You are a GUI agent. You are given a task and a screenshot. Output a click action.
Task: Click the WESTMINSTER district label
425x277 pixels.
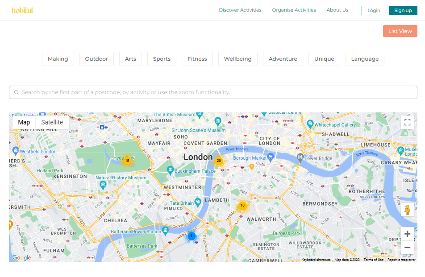183,187
